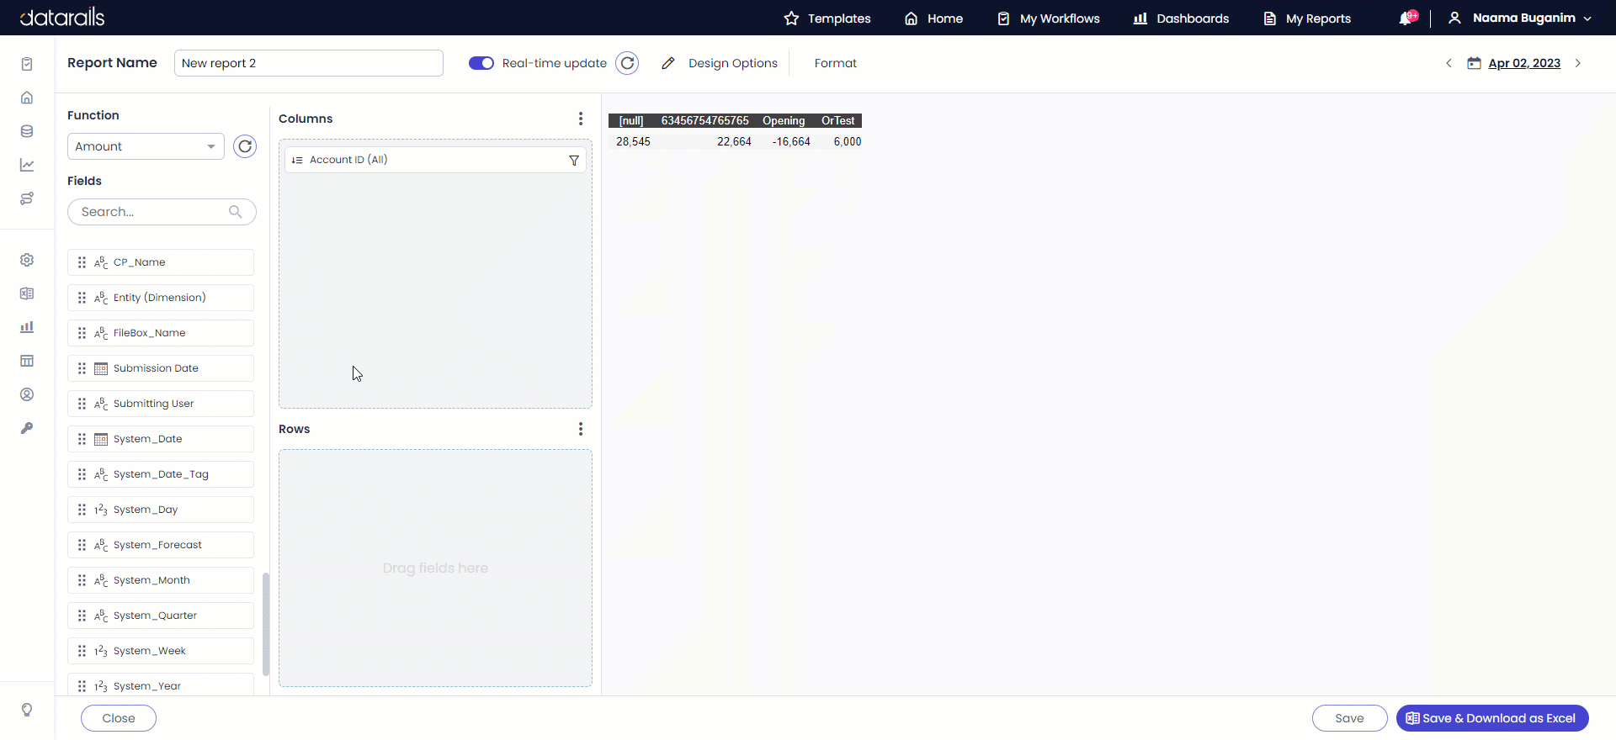Click refresh icon next to Real-time update

pyautogui.click(x=627, y=63)
